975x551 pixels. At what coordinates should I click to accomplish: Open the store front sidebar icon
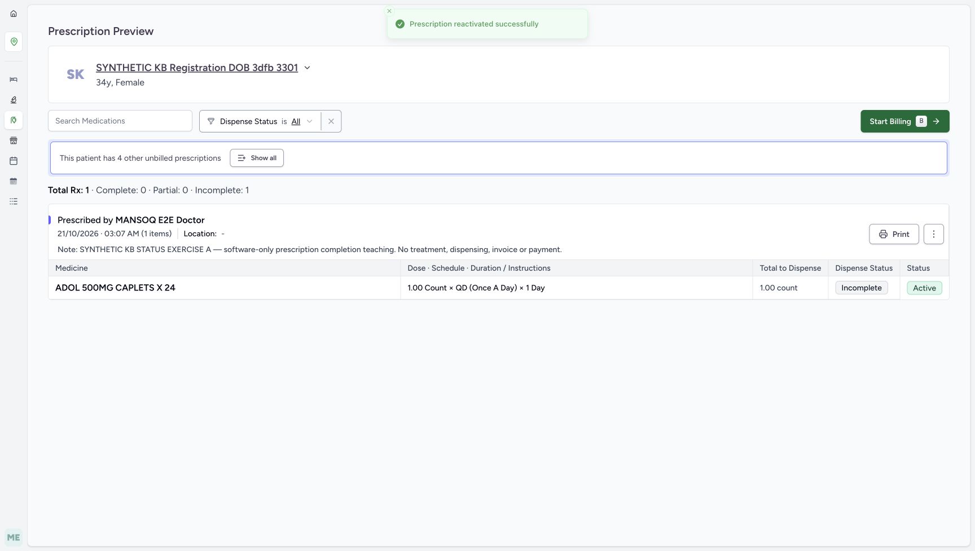(14, 140)
